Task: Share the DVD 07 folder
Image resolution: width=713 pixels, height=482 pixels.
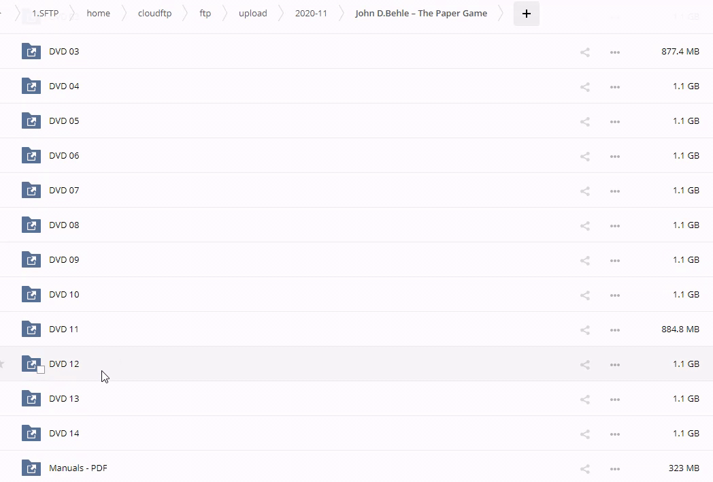Action: [x=584, y=191]
